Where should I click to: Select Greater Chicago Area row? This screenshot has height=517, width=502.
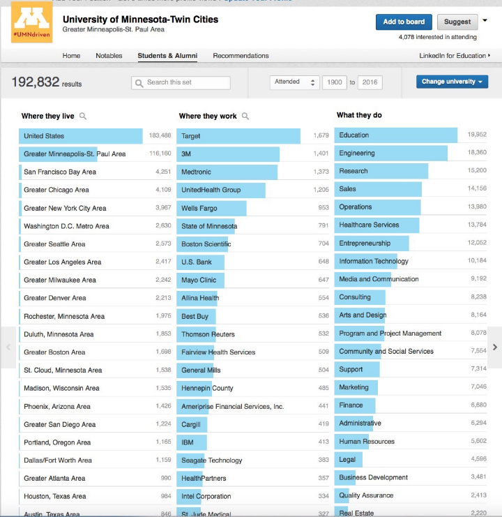96,190
